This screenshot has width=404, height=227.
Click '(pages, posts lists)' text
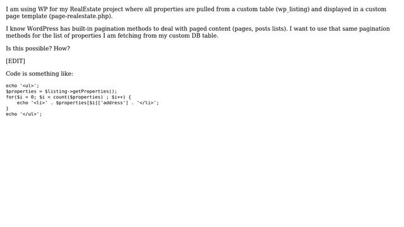click(x=259, y=29)
